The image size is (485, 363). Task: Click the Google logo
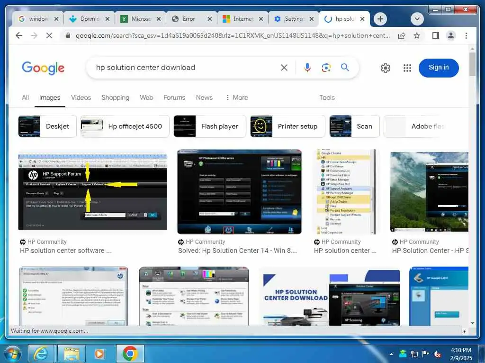point(43,68)
